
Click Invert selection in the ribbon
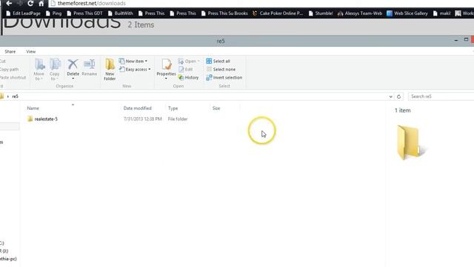pyautogui.click(x=224, y=77)
